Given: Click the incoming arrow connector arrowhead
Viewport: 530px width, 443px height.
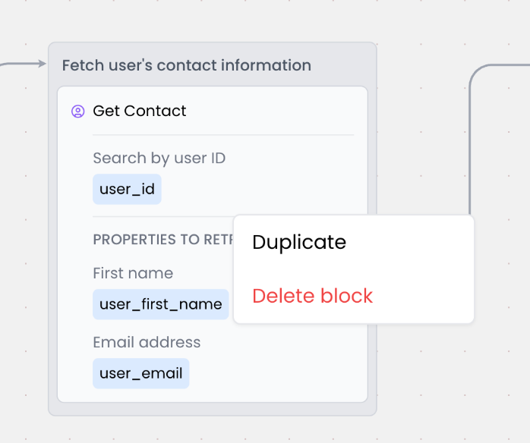Looking at the screenshot, I should tap(43, 64).
